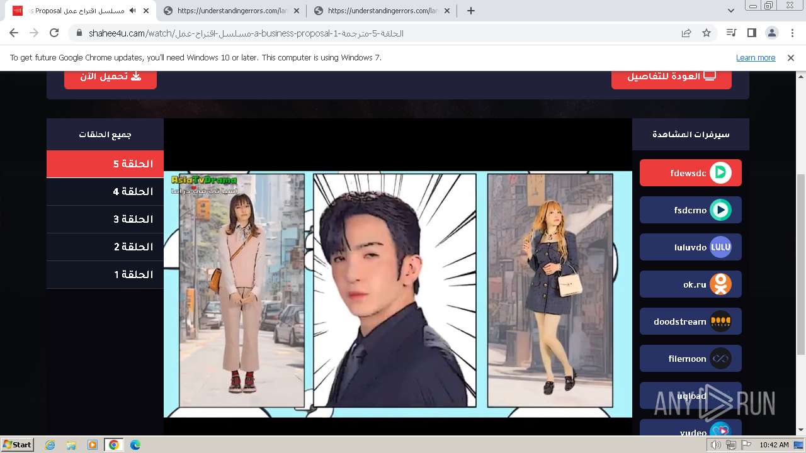Screen dimensions: 806x453
Task: Open the share page icon in address bar
Action: [x=686, y=33]
